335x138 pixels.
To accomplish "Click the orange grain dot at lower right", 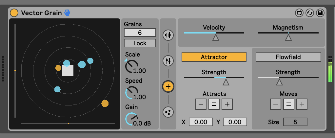I will click(x=105, y=103).
